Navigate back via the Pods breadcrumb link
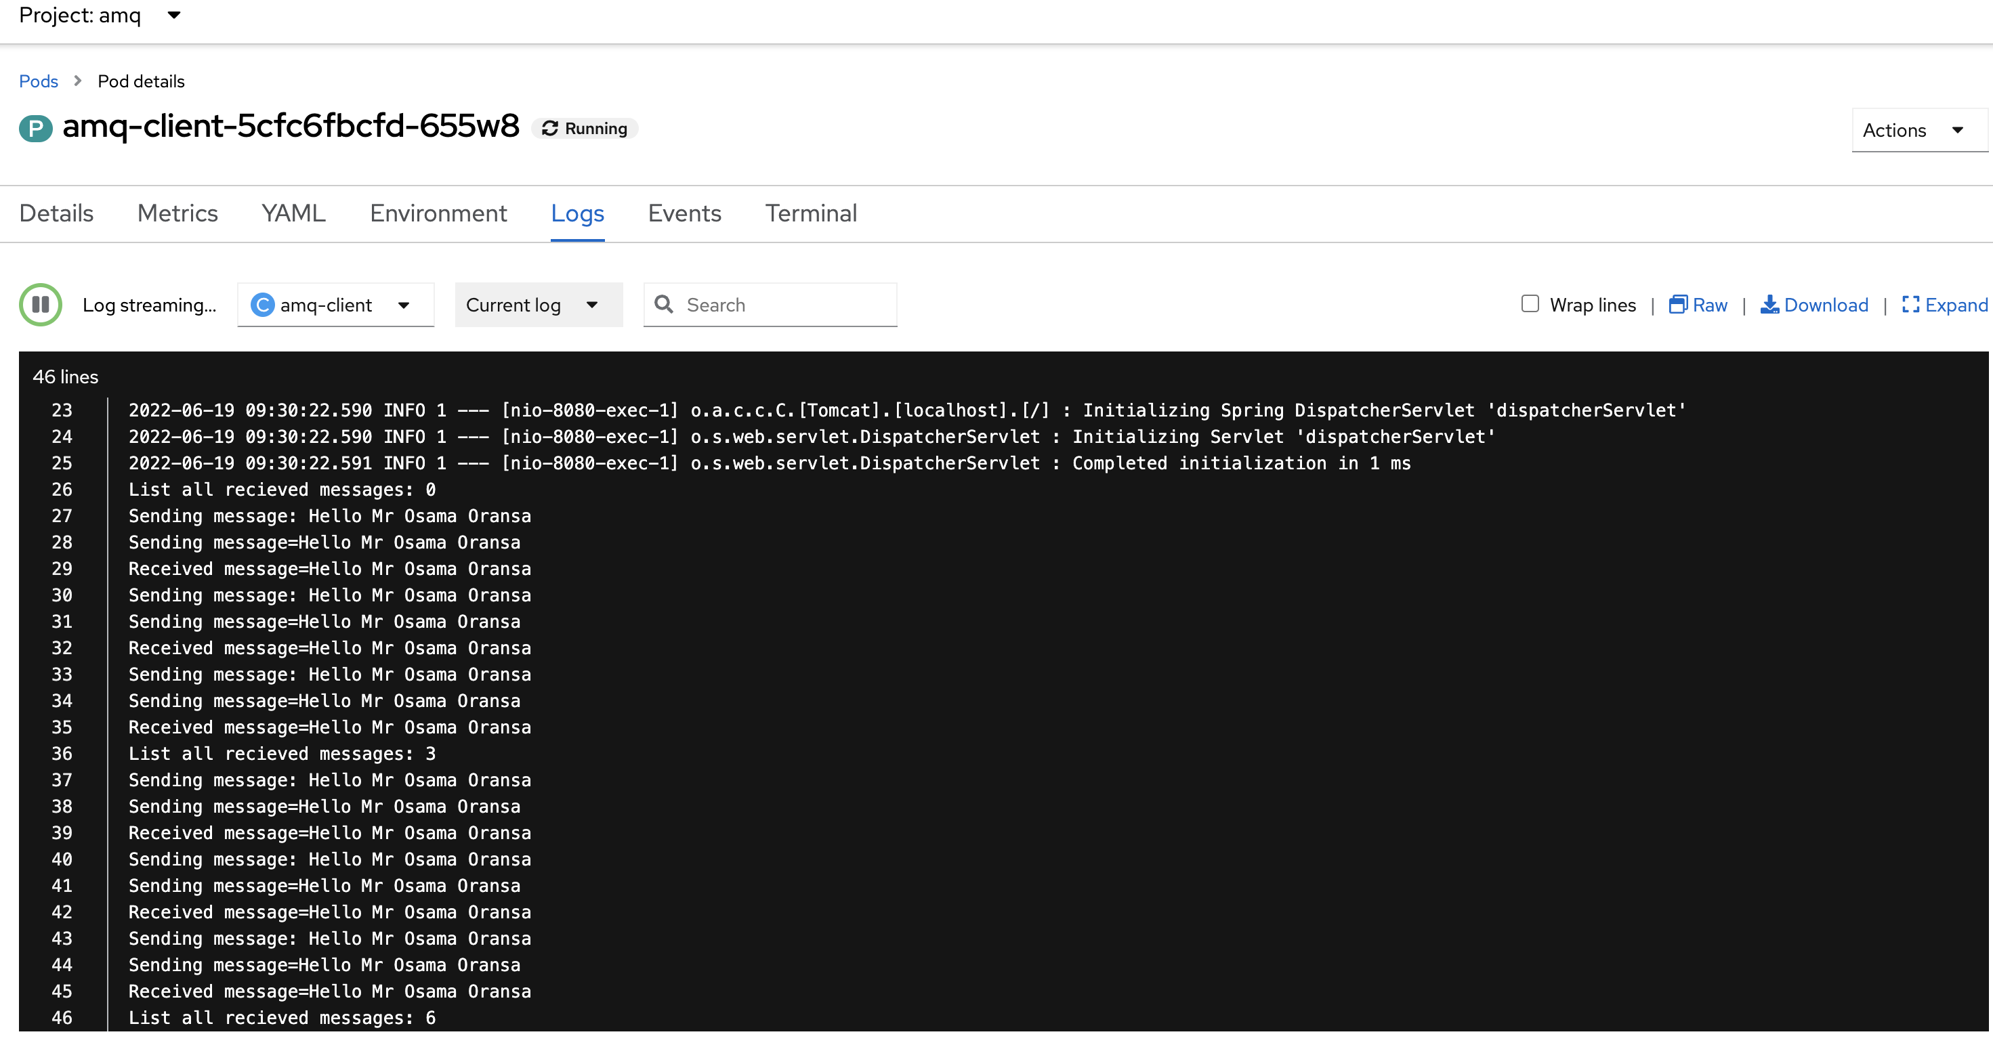The width and height of the screenshot is (1993, 1047). point(39,81)
